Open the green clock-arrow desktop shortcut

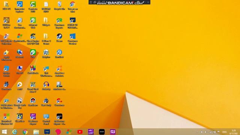tap(33, 20)
